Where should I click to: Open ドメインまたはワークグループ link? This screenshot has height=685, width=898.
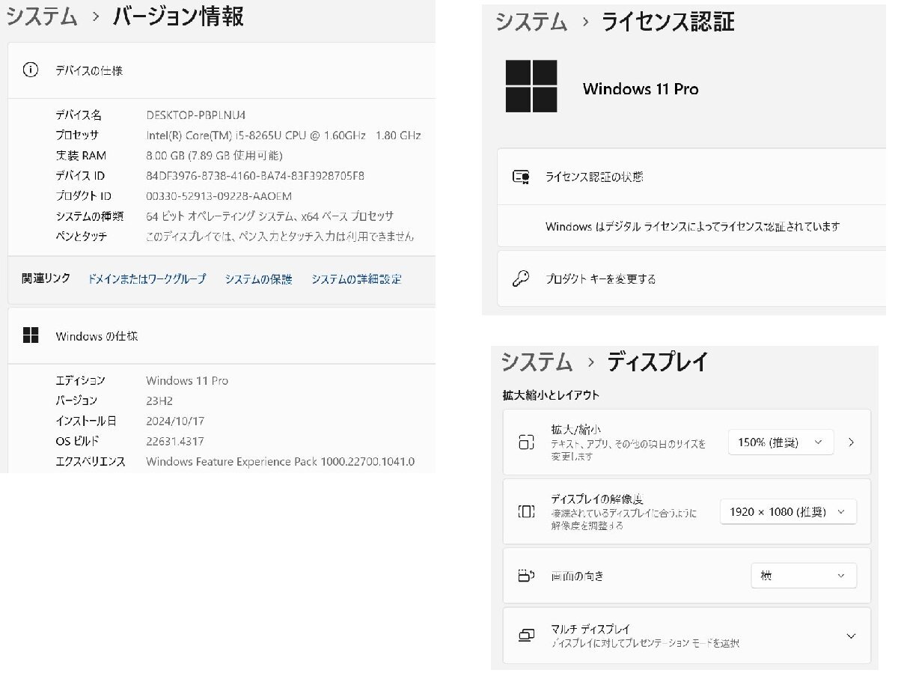coord(147,279)
